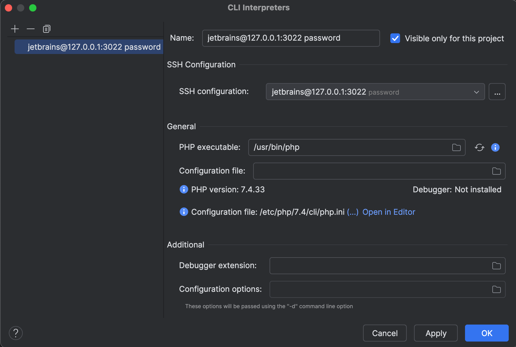Remove the selected interpreter
The height and width of the screenshot is (347, 516).
coord(31,29)
